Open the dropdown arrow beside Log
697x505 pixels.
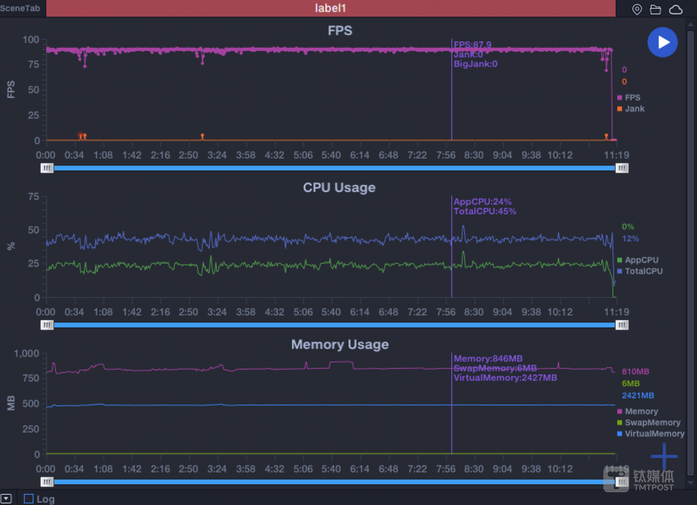coord(6,499)
